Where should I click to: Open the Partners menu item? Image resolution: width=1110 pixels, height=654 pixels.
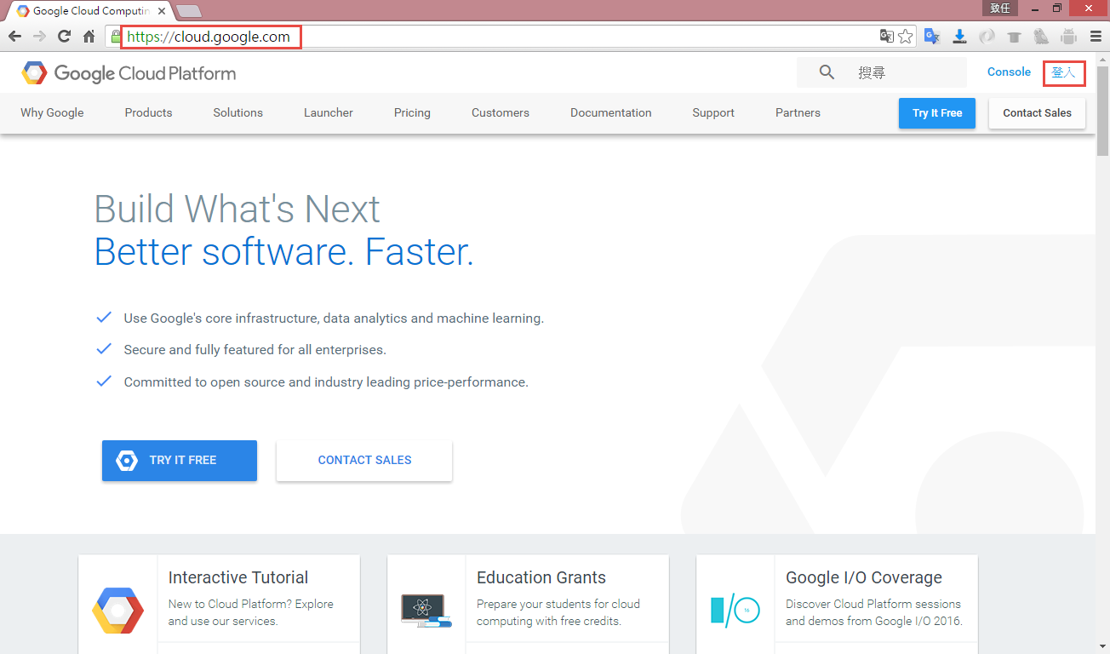point(798,112)
